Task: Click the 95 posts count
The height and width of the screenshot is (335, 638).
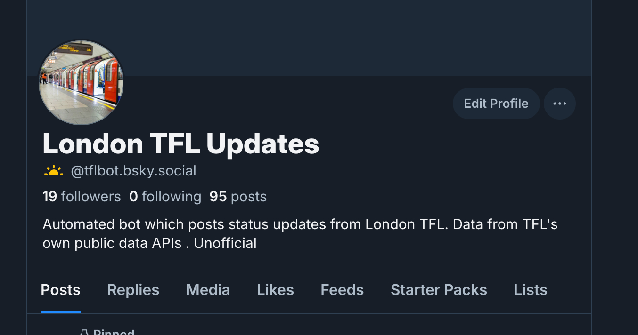Action: pyautogui.click(x=238, y=196)
